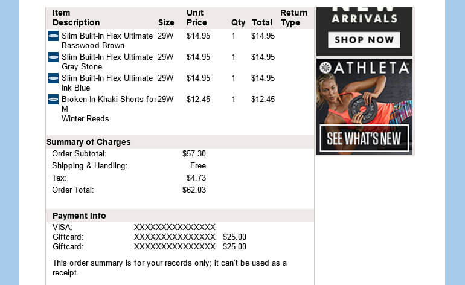Click the Unit Price column header
465x285 pixels.
click(197, 18)
